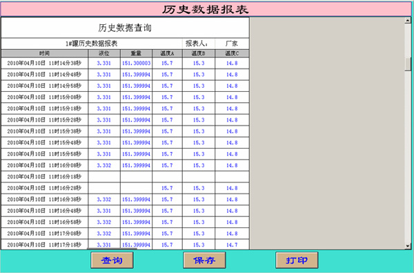
Task: Click the time cell 11时14分38秒
Action: [44, 63]
